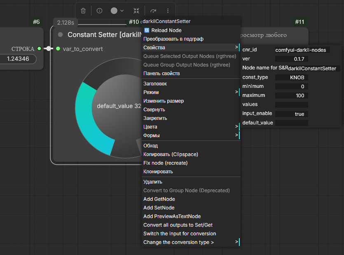Click the Reload Node refresh icon
The width and height of the screenshot is (344, 255).
pos(147,30)
